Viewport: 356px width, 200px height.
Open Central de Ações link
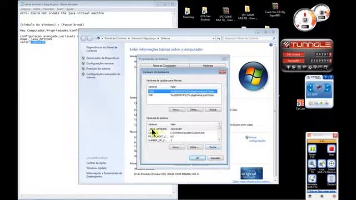(x=96, y=163)
